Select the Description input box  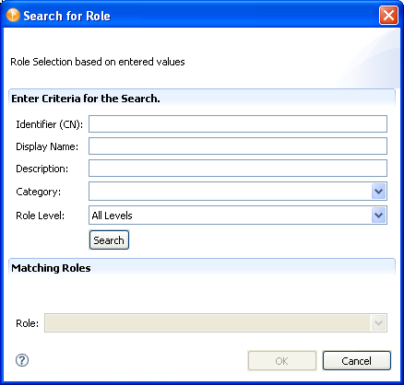[x=238, y=169]
